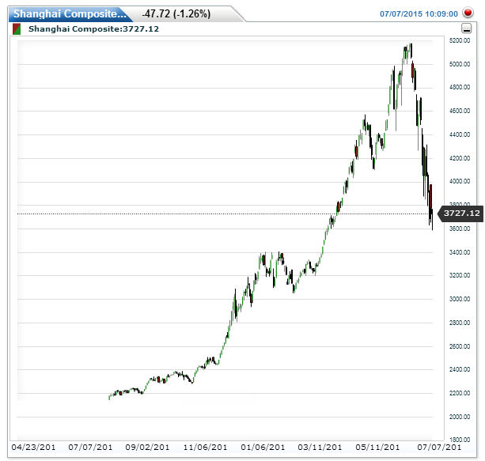Collapse the chart with the minimize icon
The width and height of the screenshot is (485, 461).
(x=467, y=28)
